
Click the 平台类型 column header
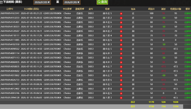pos(67,9)
